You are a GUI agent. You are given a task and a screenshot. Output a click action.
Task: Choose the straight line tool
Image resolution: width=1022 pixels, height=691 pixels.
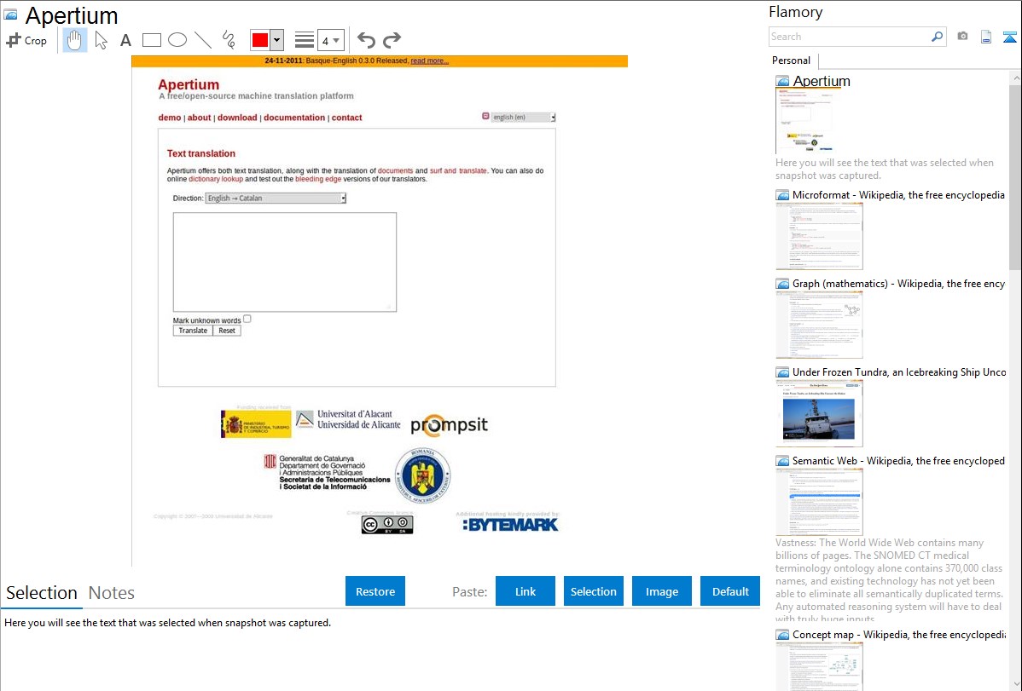coord(203,40)
